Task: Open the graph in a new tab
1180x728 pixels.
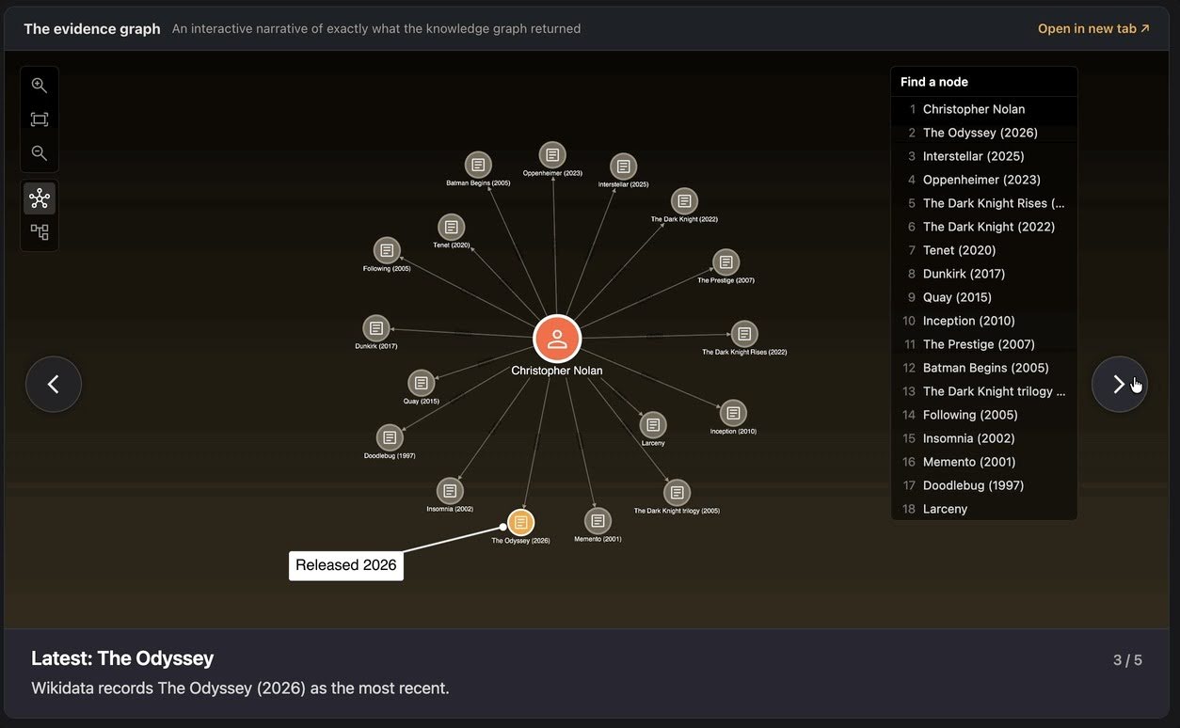Action: [1093, 28]
